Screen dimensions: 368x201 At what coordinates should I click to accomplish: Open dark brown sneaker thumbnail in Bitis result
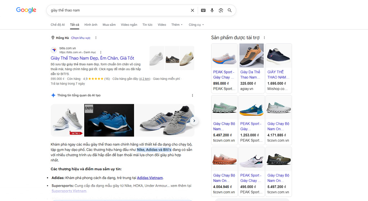pyautogui.click(x=172, y=58)
